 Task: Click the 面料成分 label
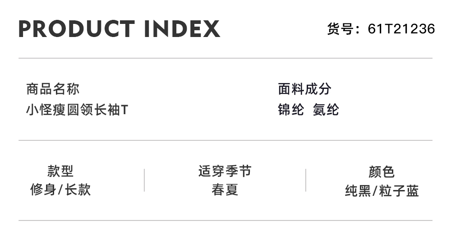[304, 89]
